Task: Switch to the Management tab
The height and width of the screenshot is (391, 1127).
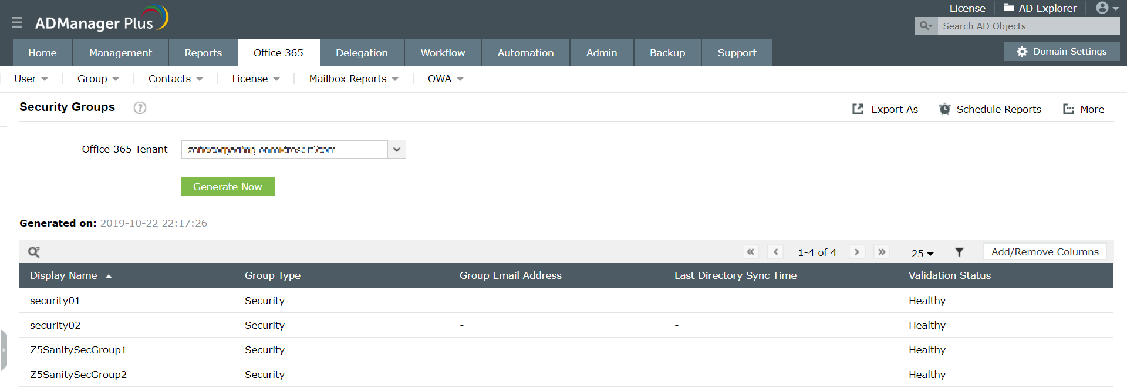Action: (120, 53)
